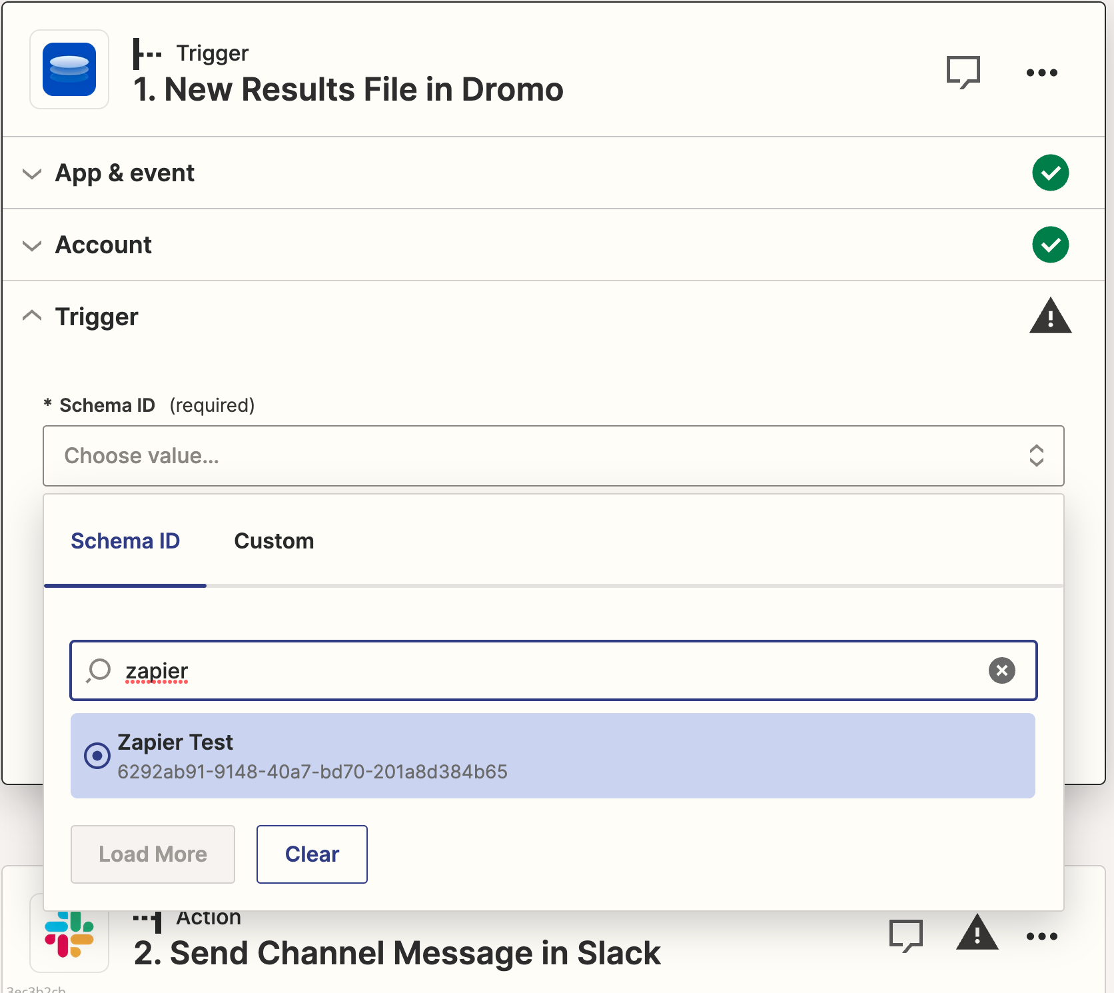Screen dimensions: 1114x993
Task: Open the Schema ID Choose value dropdown
Action: point(554,456)
